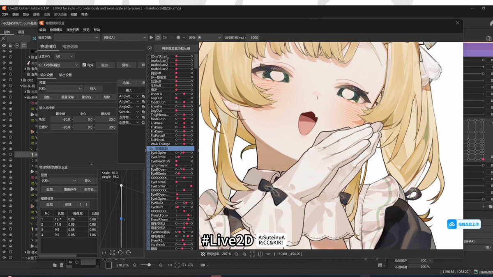Click 重命名... in input preset section

coord(88,97)
